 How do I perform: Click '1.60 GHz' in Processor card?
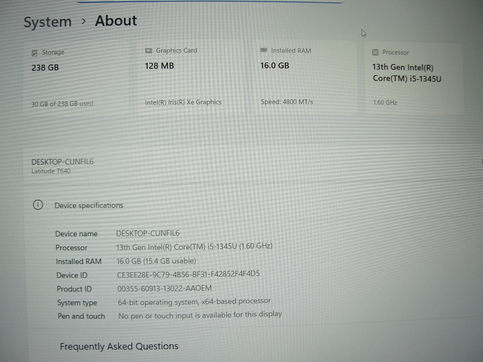[385, 103]
